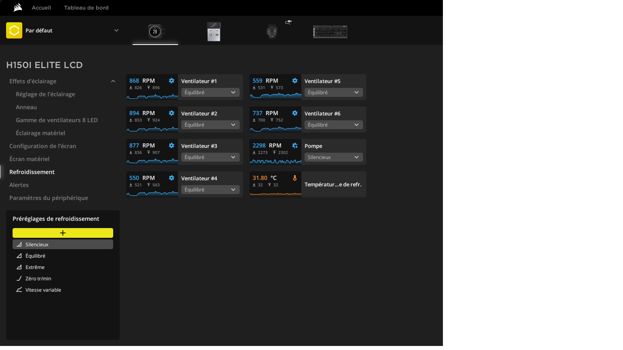Click the coolant temperature graph
Screen dimensions: 623x350
click(x=275, y=194)
